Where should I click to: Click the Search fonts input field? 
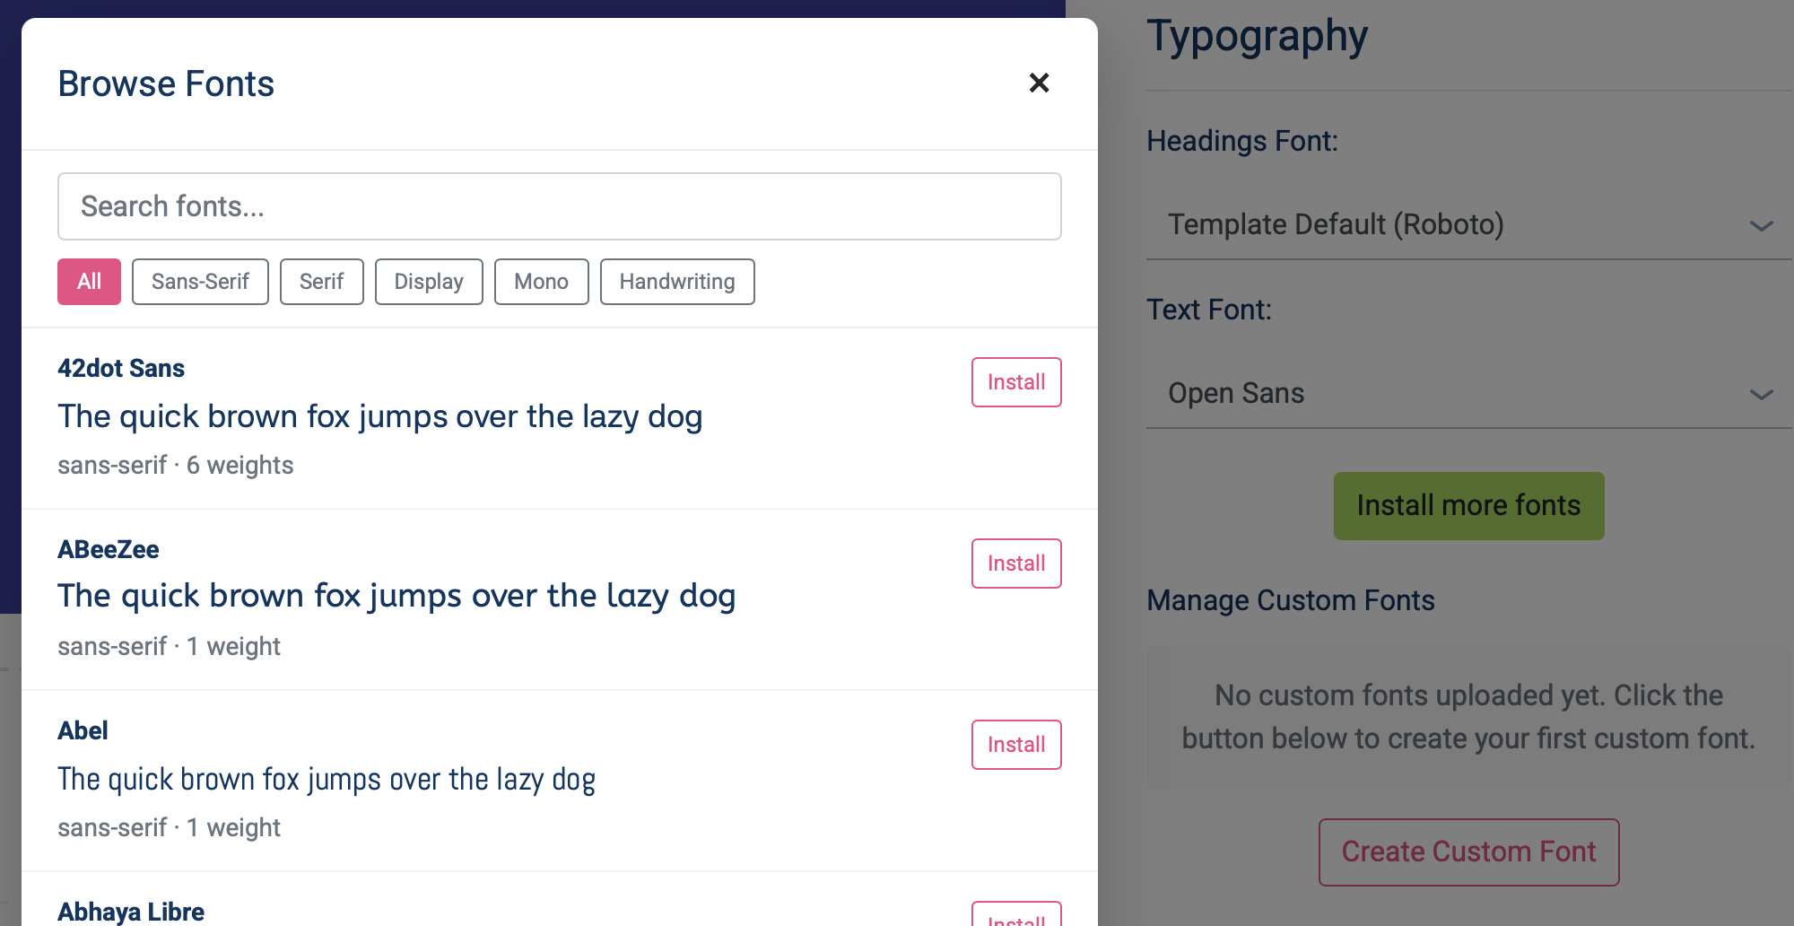pos(559,206)
